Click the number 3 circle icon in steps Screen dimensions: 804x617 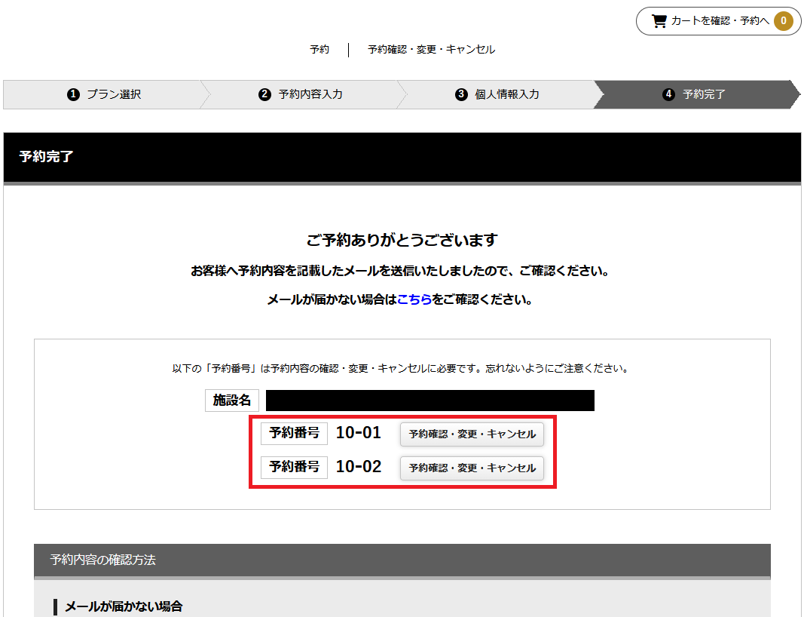click(x=461, y=94)
